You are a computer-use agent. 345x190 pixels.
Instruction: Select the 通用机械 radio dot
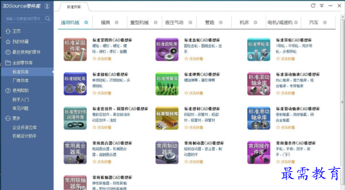(86, 23)
